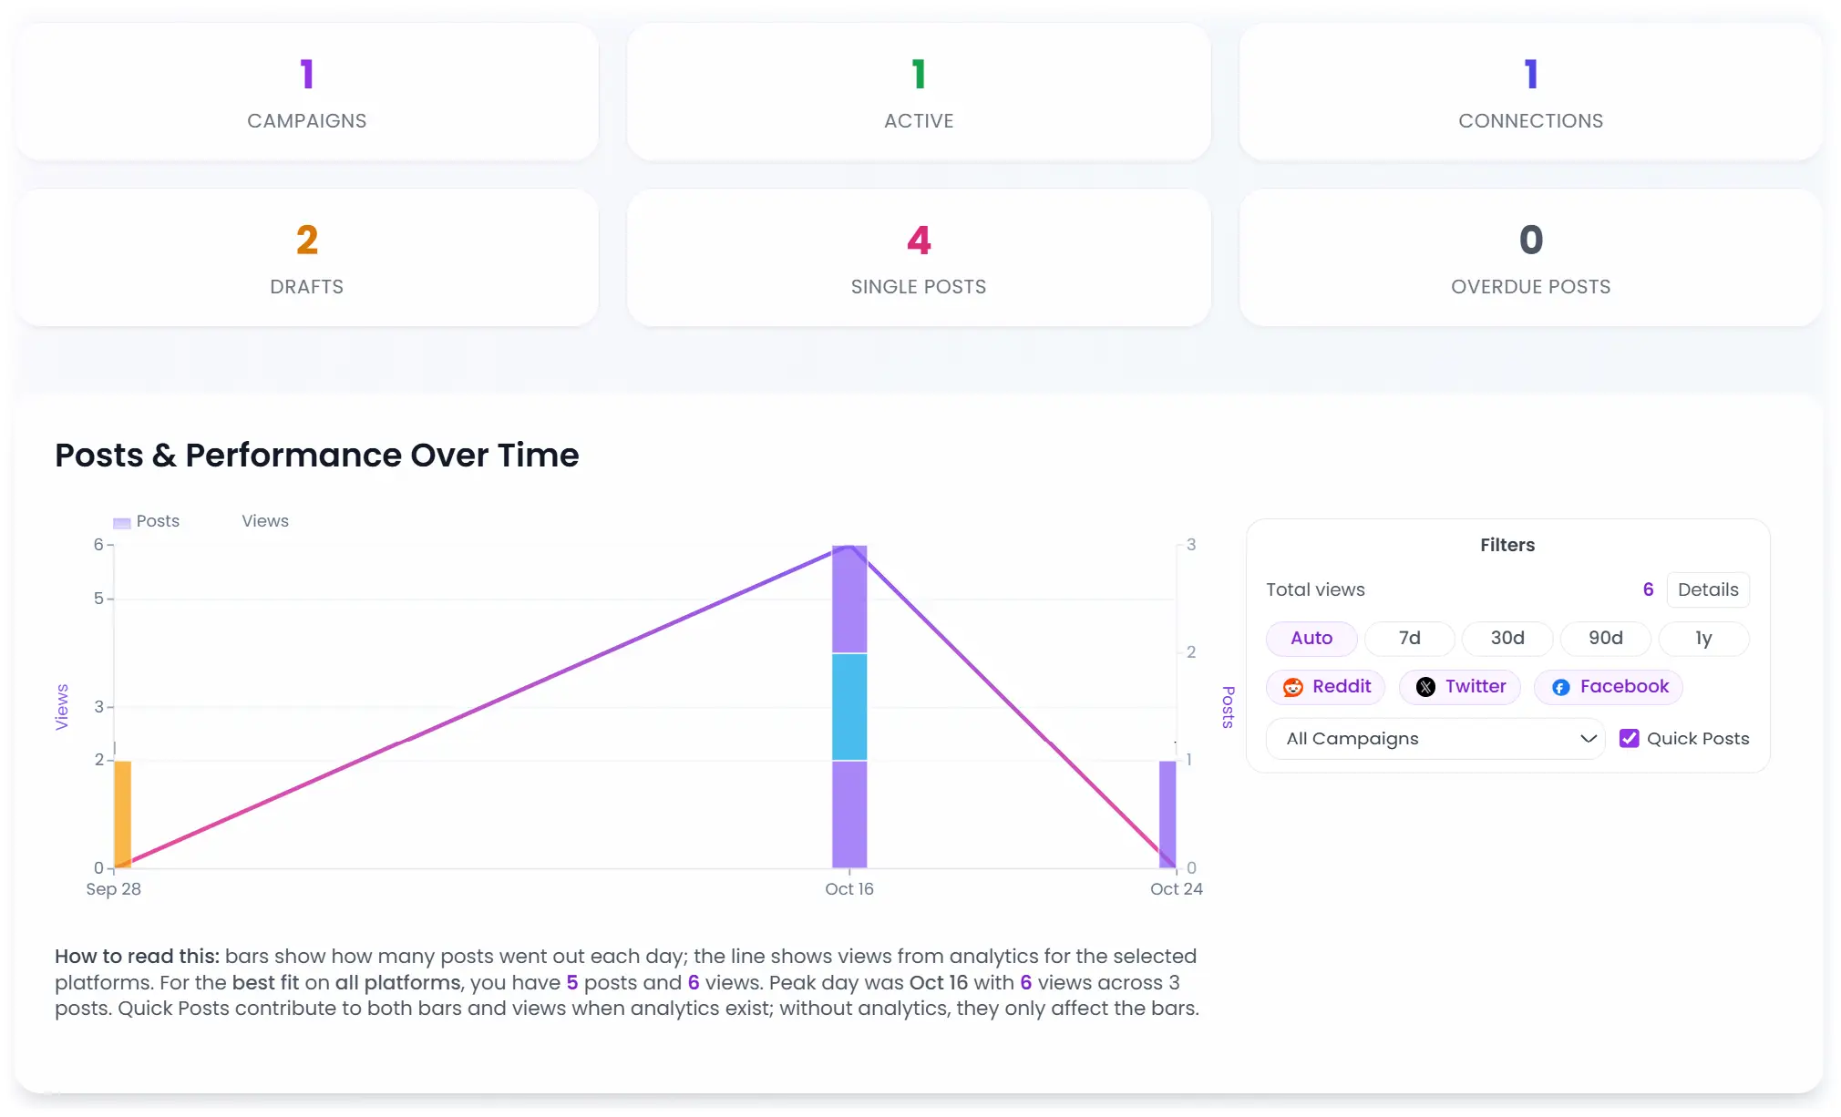Open the All Campaigns dropdown
This screenshot has height=1117, width=1841.
1435,739
